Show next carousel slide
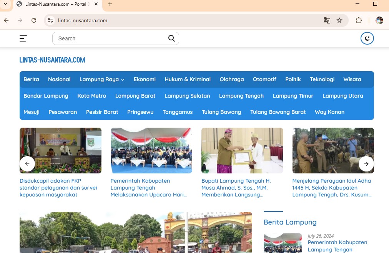Viewport: 389px width, 253px height. (x=366, y=164)
